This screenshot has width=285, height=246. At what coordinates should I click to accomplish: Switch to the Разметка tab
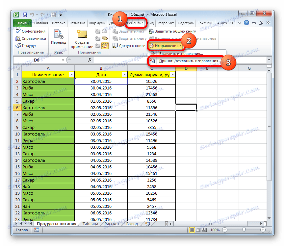(x=77, y=23)
